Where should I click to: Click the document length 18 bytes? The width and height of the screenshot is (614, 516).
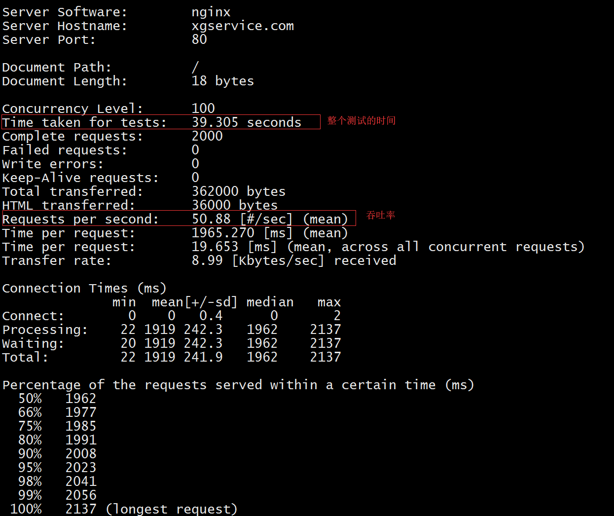point(222,81)
